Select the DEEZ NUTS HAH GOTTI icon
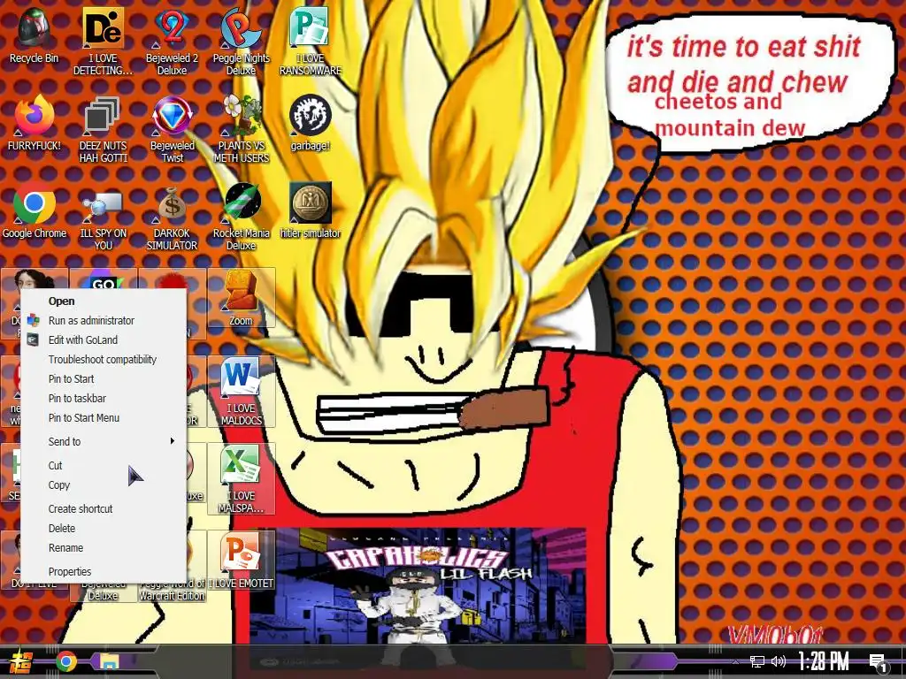 [x=103, y=129]
